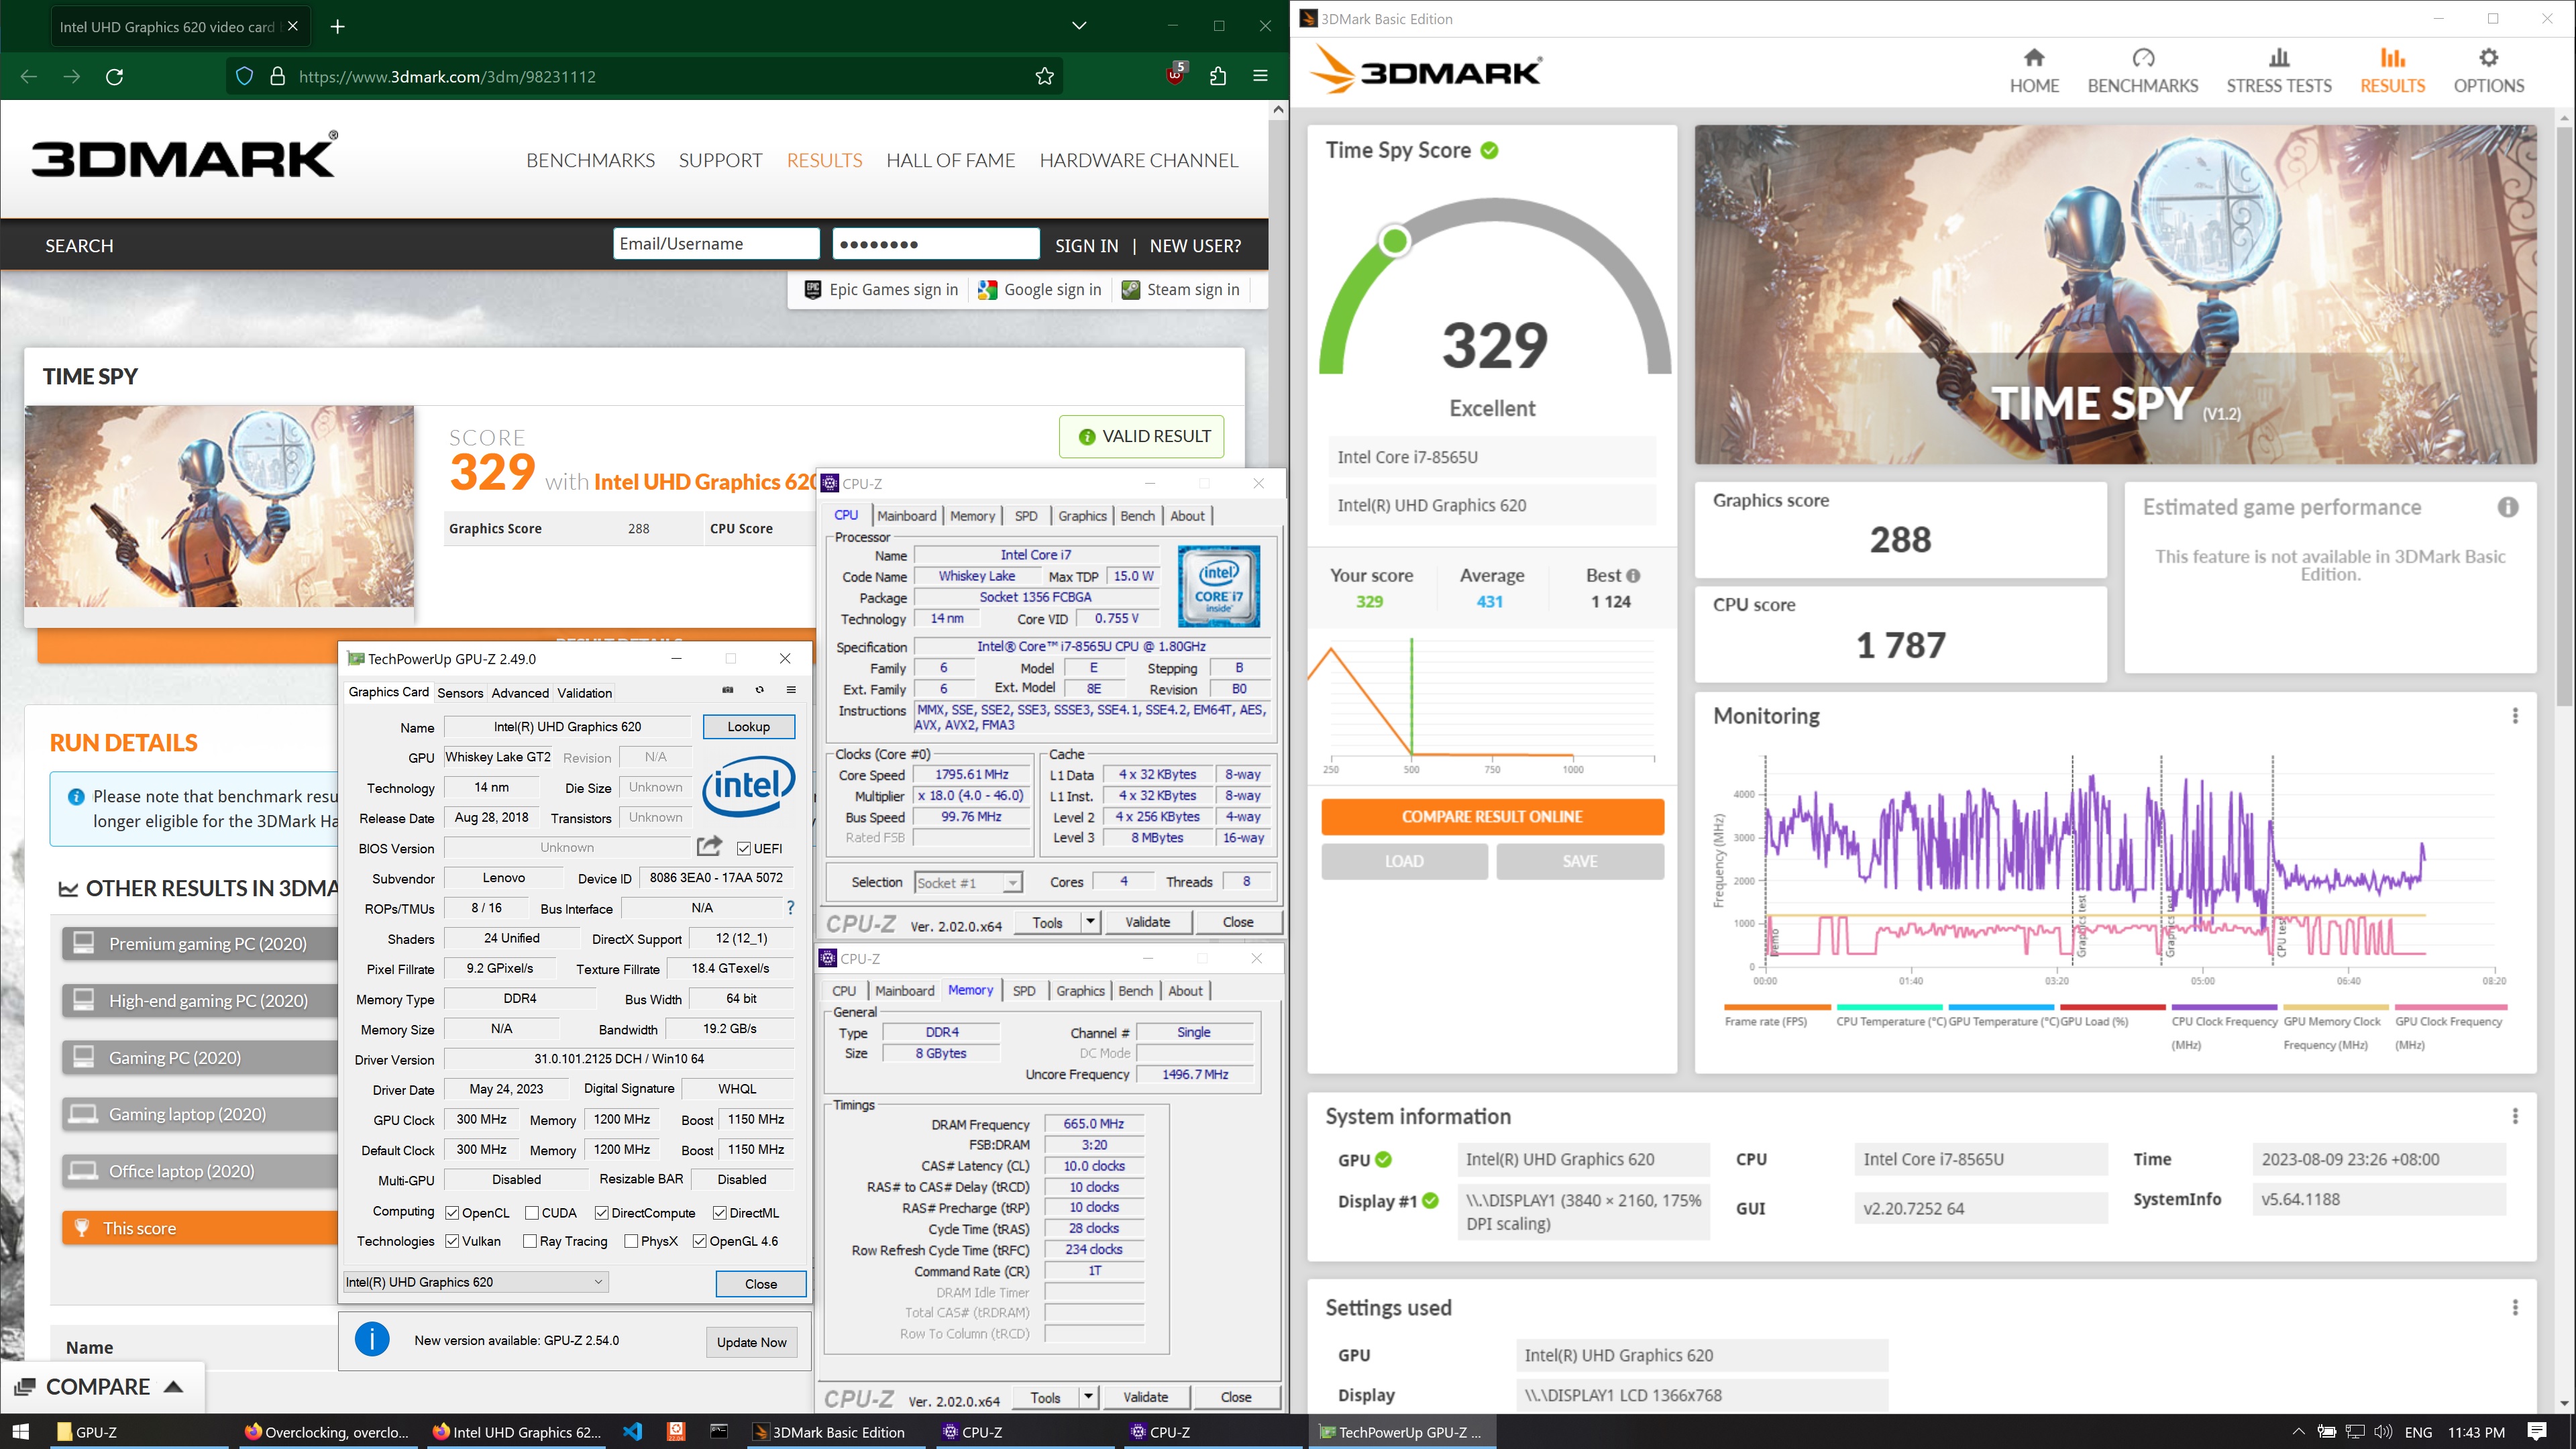Open OPTIONS gear in 3DMark app

point(2488,71)
